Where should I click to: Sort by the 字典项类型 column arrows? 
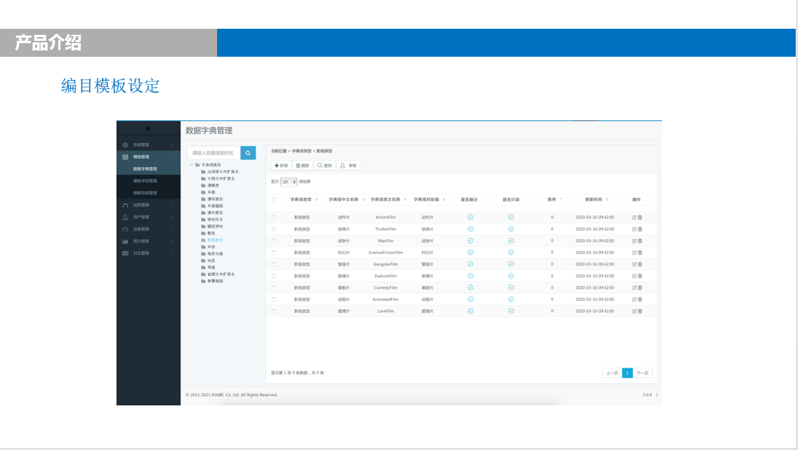[x=317, y=200]
